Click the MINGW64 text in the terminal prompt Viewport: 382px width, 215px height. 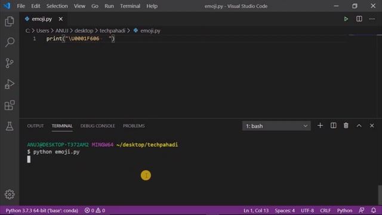(x=103, y=145)
